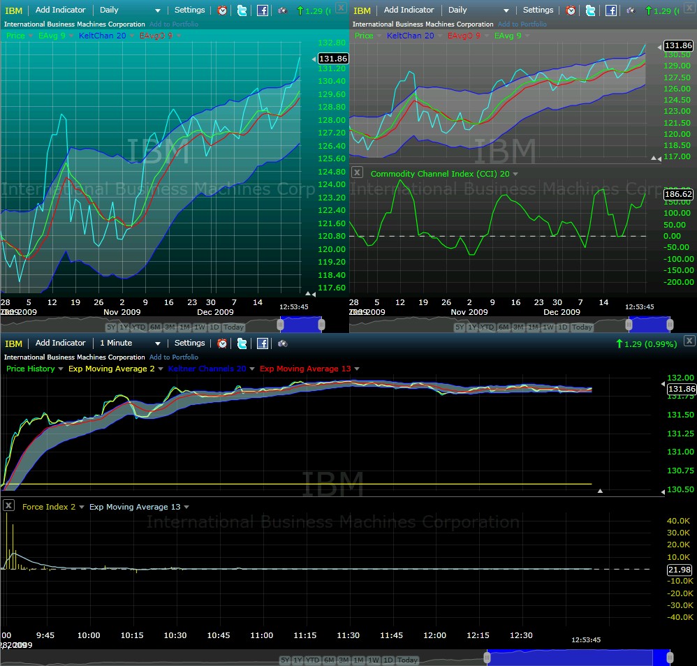Image resolution: width=697 pixels, height=666 pixels.
Task: Close the Commodity Channel Index panel
Action: tap(357, 172)
